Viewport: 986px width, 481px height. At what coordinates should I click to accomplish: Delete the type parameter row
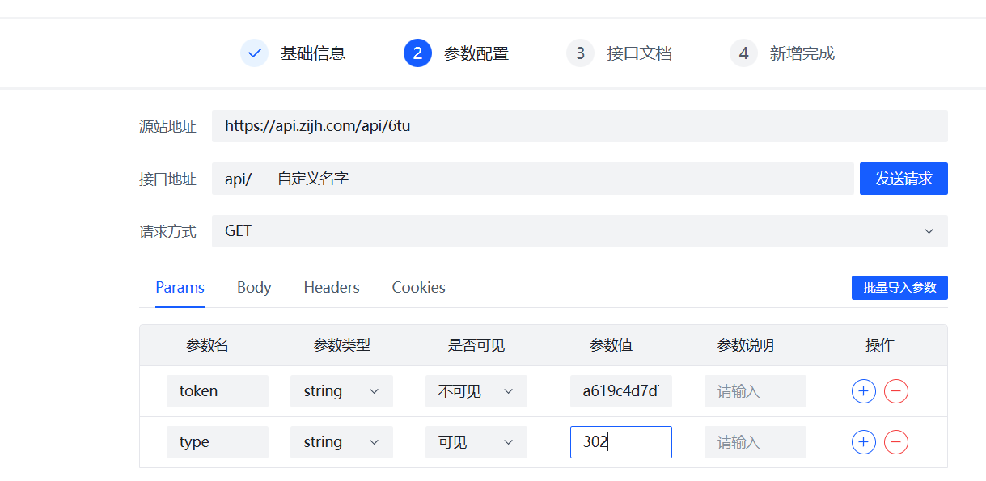point(895,442)
